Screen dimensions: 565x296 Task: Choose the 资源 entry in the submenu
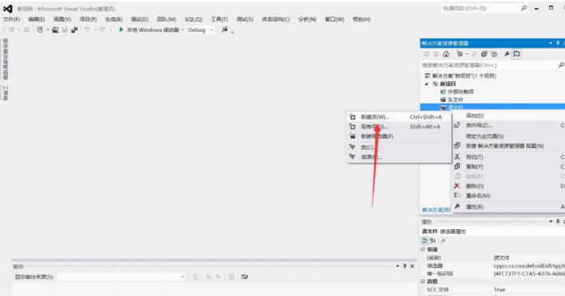click(x=399, y=157)
